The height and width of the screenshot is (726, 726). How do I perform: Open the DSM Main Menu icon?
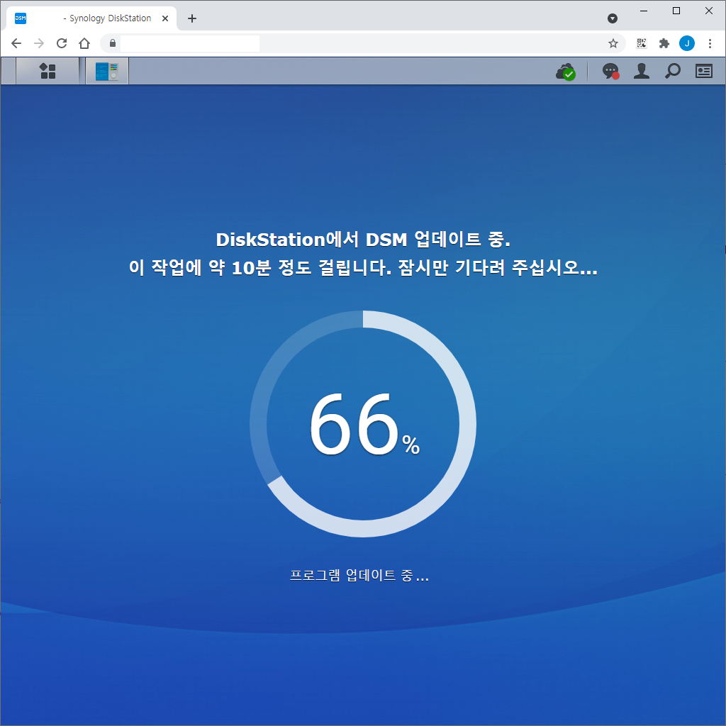48,71
